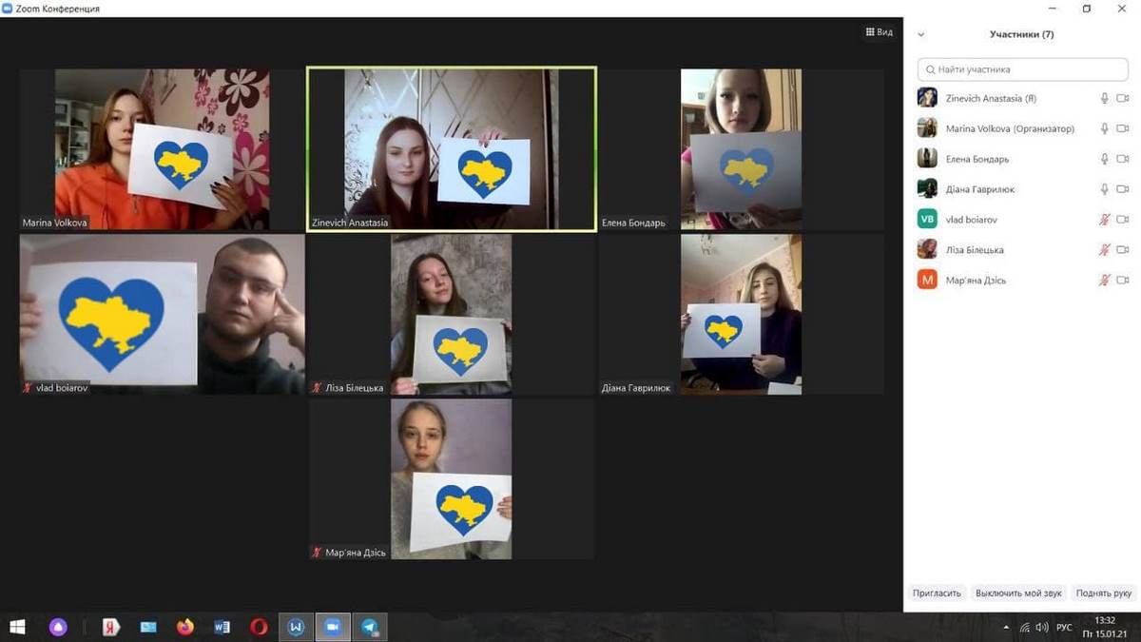Viewport: 1141px width, 642px height.
Task: Select Ліза Білецька in participants list
Action: [975, 250]
